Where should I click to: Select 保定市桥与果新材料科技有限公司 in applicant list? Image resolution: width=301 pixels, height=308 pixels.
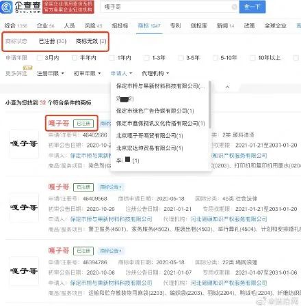coord(160,86)
